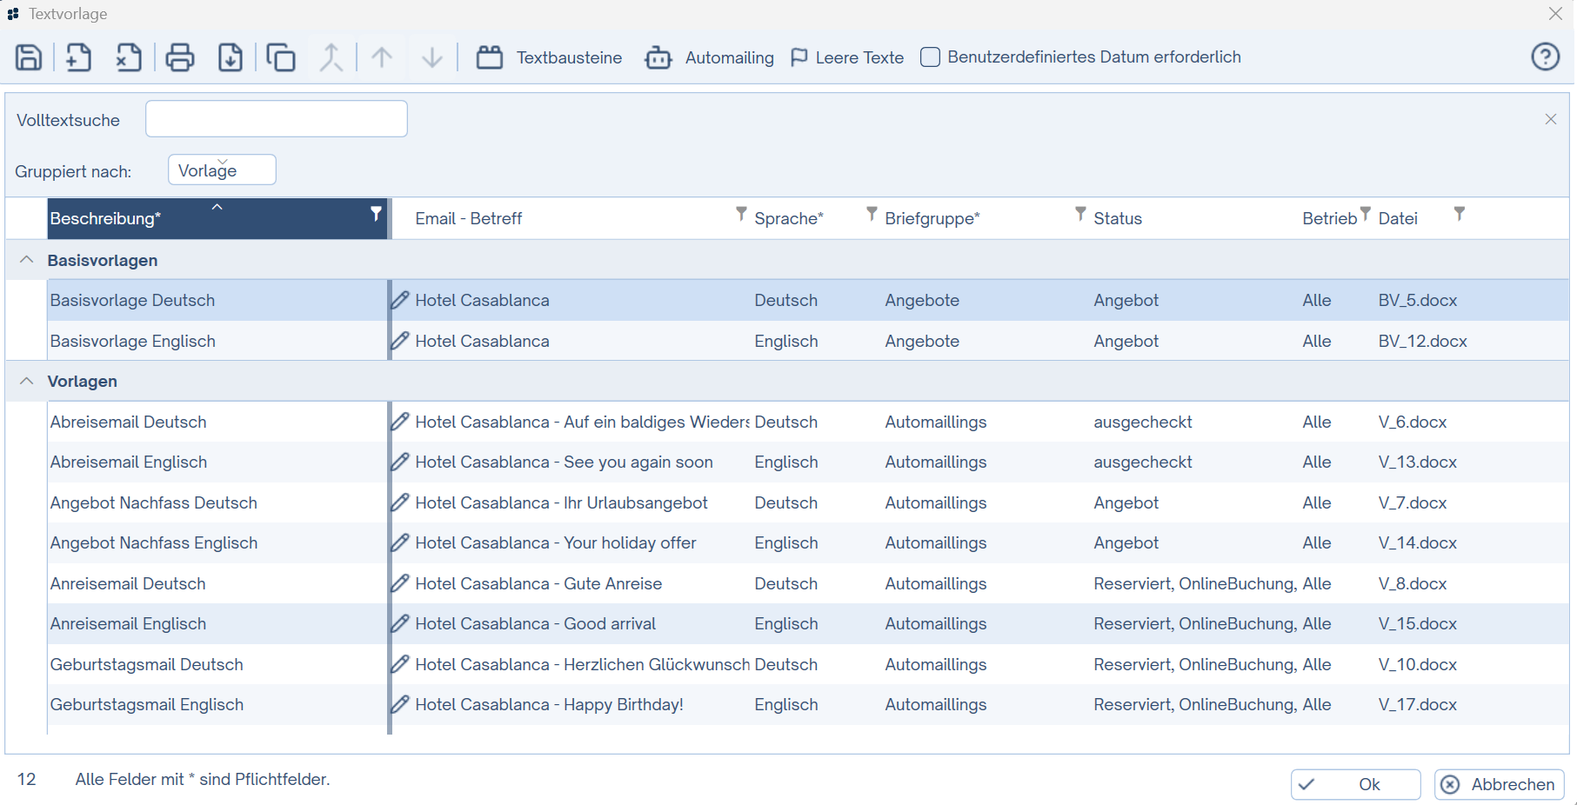Image resolution: width=1577 pixels, height=805 pixels.
Task: Click the download document icon
Action: pyautogui.click(x=231, y=57)
